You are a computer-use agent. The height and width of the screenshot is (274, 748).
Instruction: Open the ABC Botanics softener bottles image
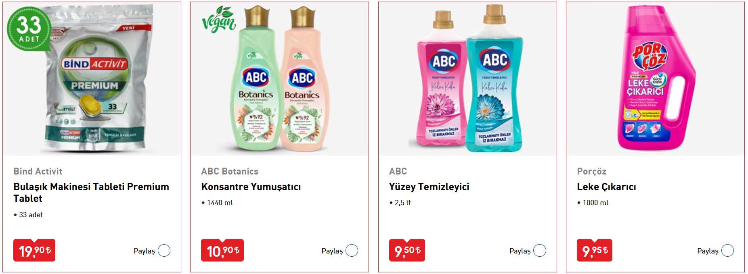pos(279,79)
